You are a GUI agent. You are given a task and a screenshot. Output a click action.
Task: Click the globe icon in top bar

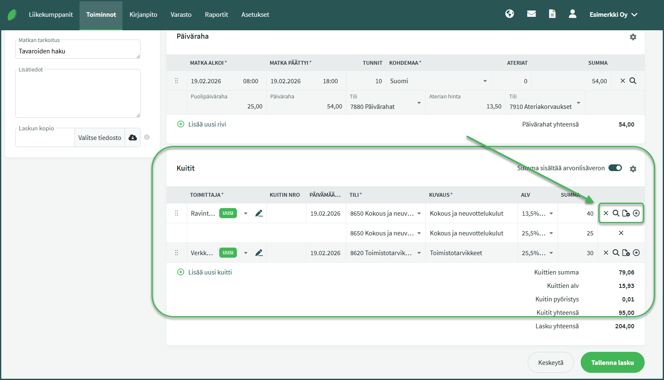click(x=510, y=14)
